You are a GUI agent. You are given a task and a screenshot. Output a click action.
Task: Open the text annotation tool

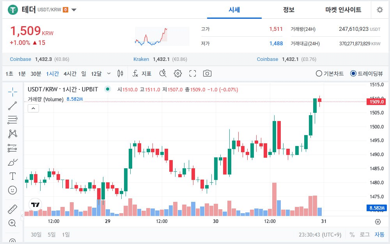click(x=12, y=176)
